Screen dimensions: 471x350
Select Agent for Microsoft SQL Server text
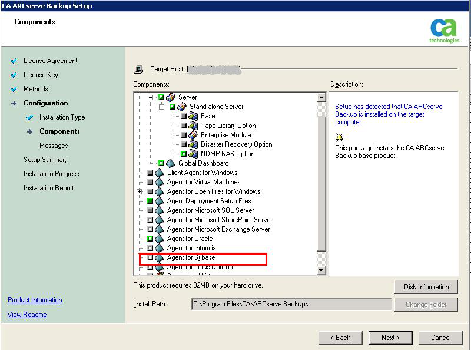tap(210, 210)
